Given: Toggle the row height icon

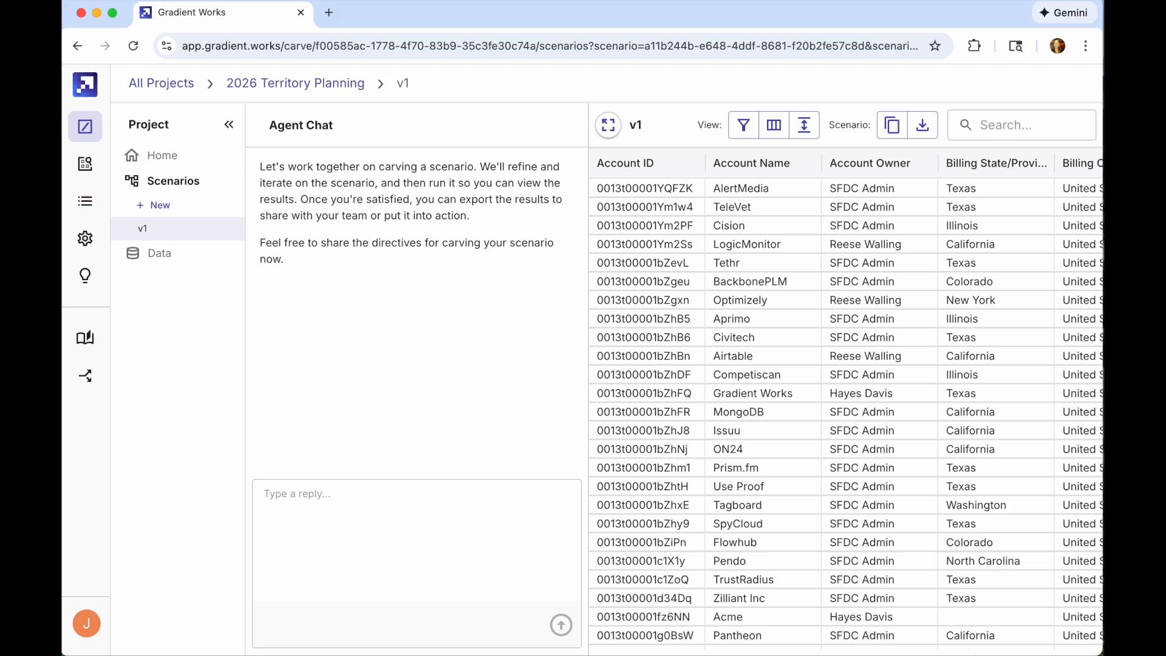Looking at the screenshot, I should (804, 125).
